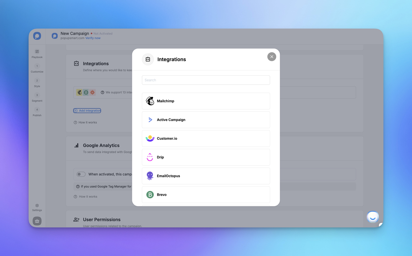The height and width of the screenshot is (256, 412).
Task: Pick the Customer.io integration
Action: point(206,138)
